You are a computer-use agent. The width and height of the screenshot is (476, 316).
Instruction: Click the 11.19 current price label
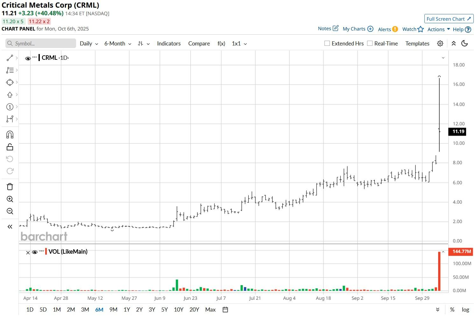pyautogui.click(x=458, y=132)
